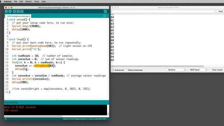The height and width of the screenshot is (126, 224).
Task: Click the Serial.print('\t') line
Action: 26,49
